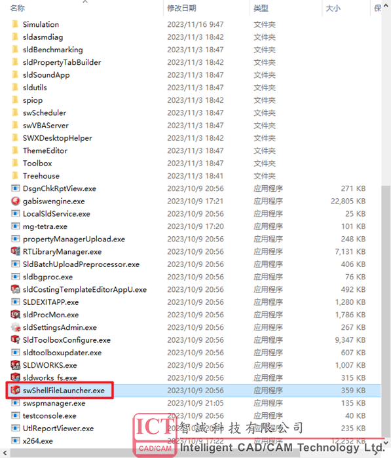Click the RTLibraryManager.exe icon
The width and height of the screenshot is (391, 458).
pos(15,251)
